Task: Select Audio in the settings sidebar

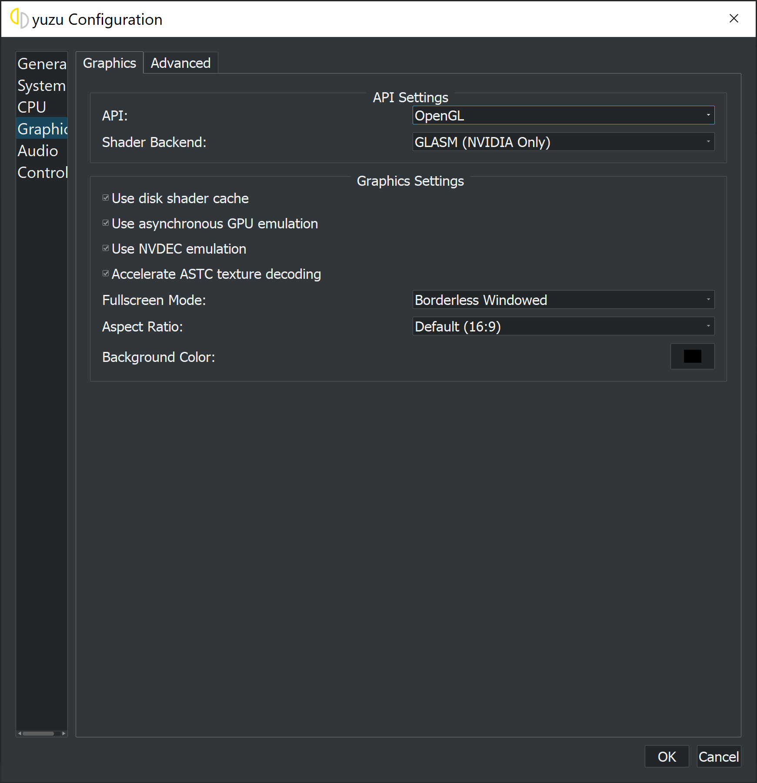Action: tap(42, 151)
